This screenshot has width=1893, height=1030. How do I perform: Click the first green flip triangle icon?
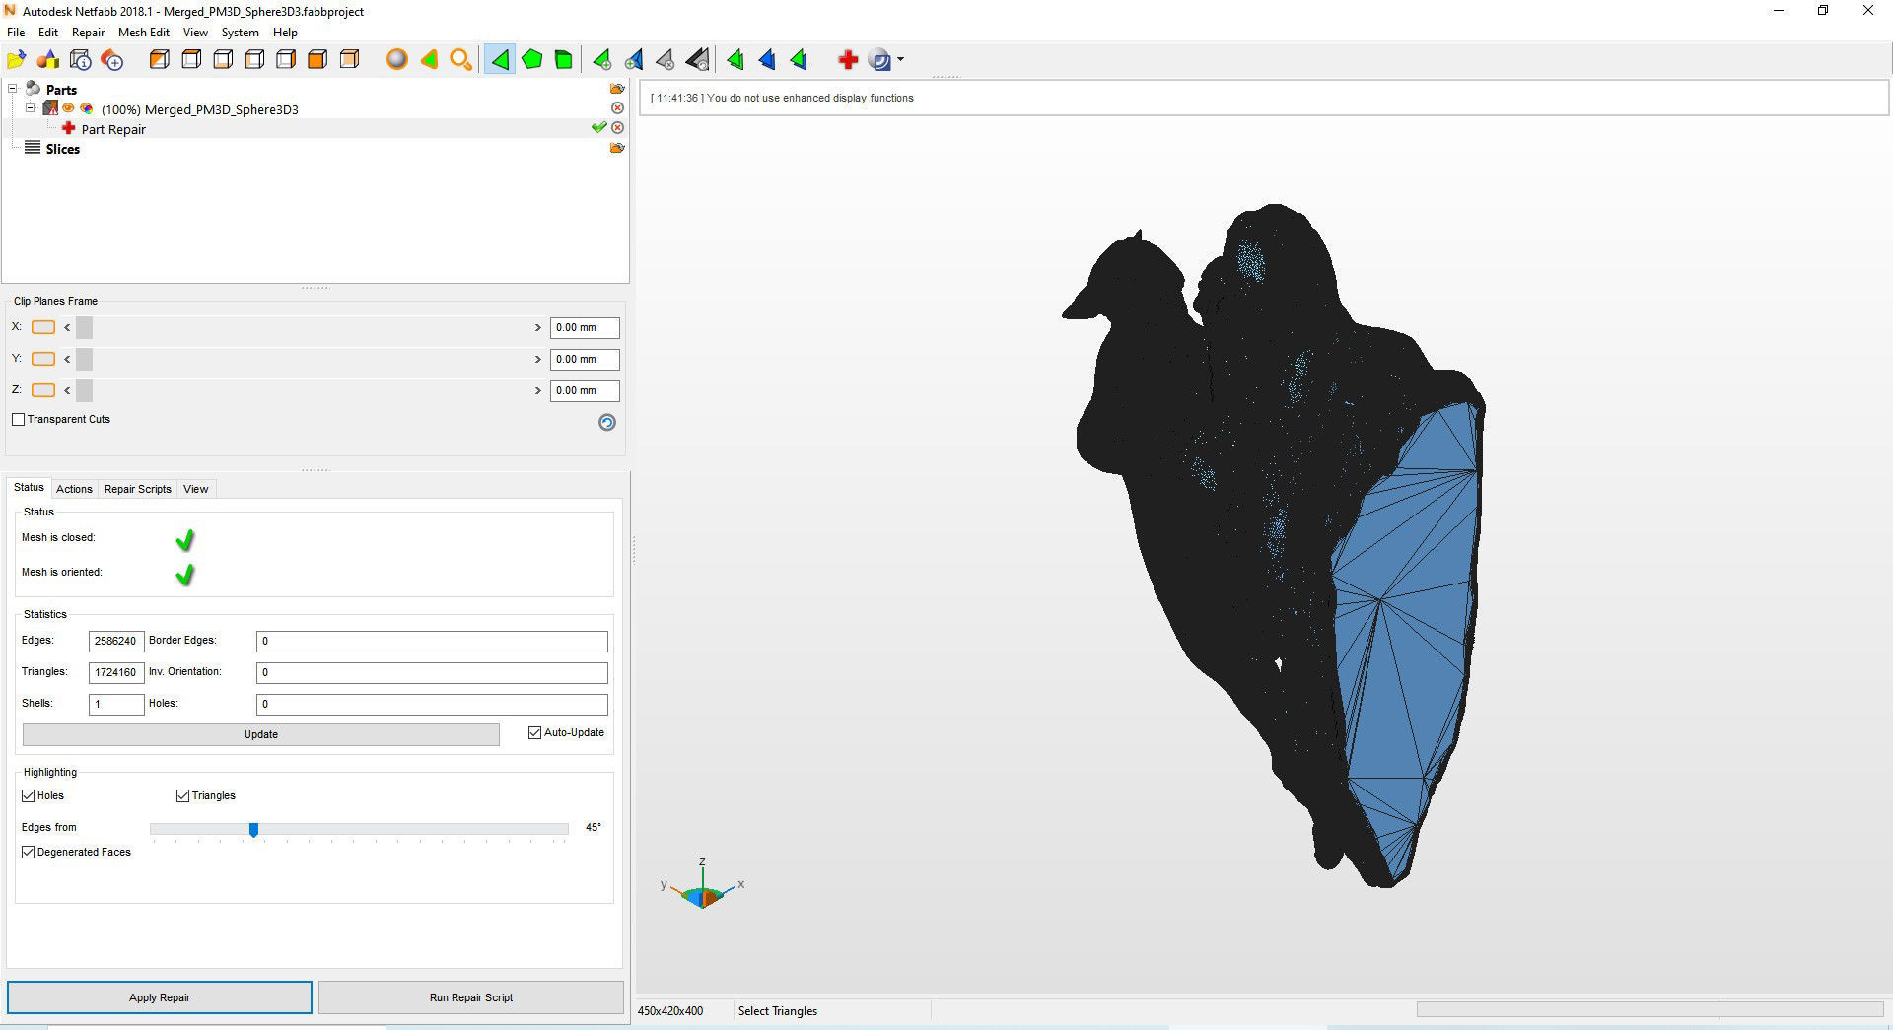click(x=736, y=60)
